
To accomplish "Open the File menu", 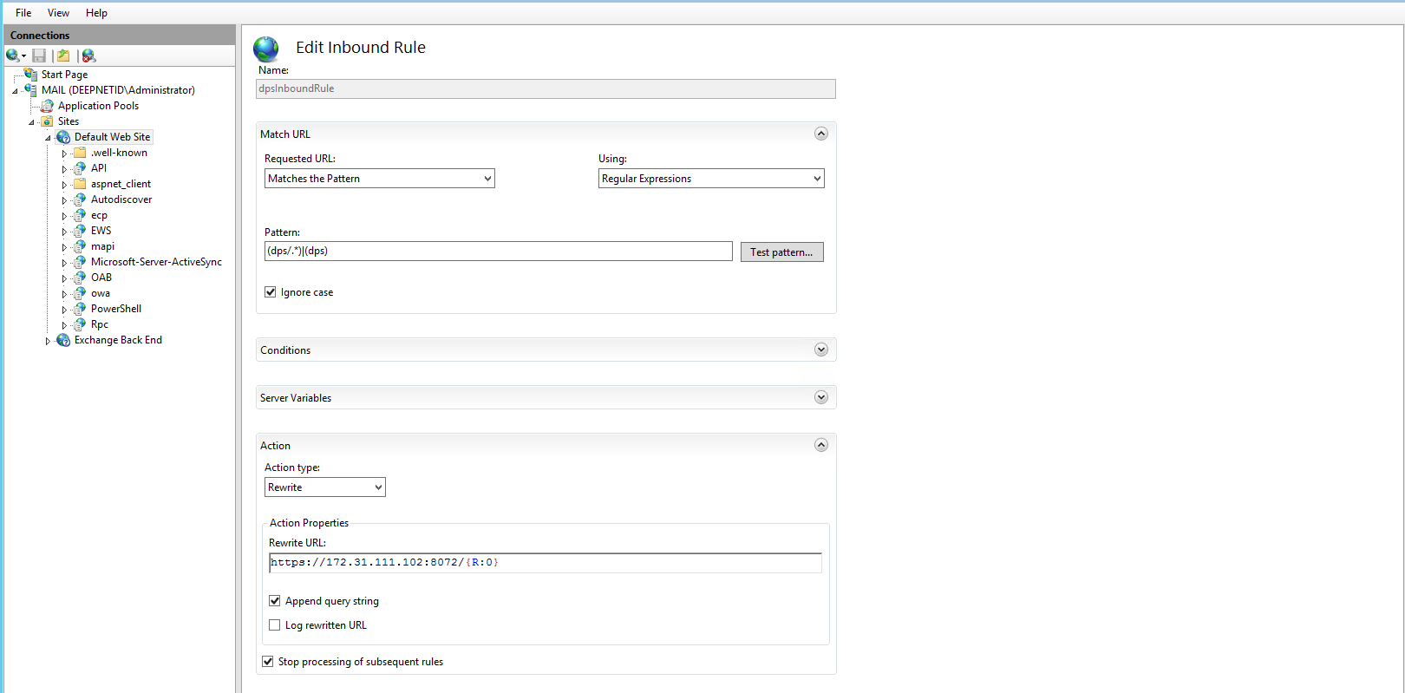I will click(x=23, y=13).
